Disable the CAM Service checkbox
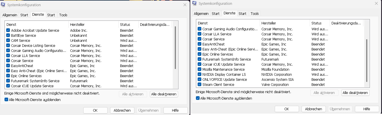The height and width of the screenshot is (115, 382). click(8, 40)
